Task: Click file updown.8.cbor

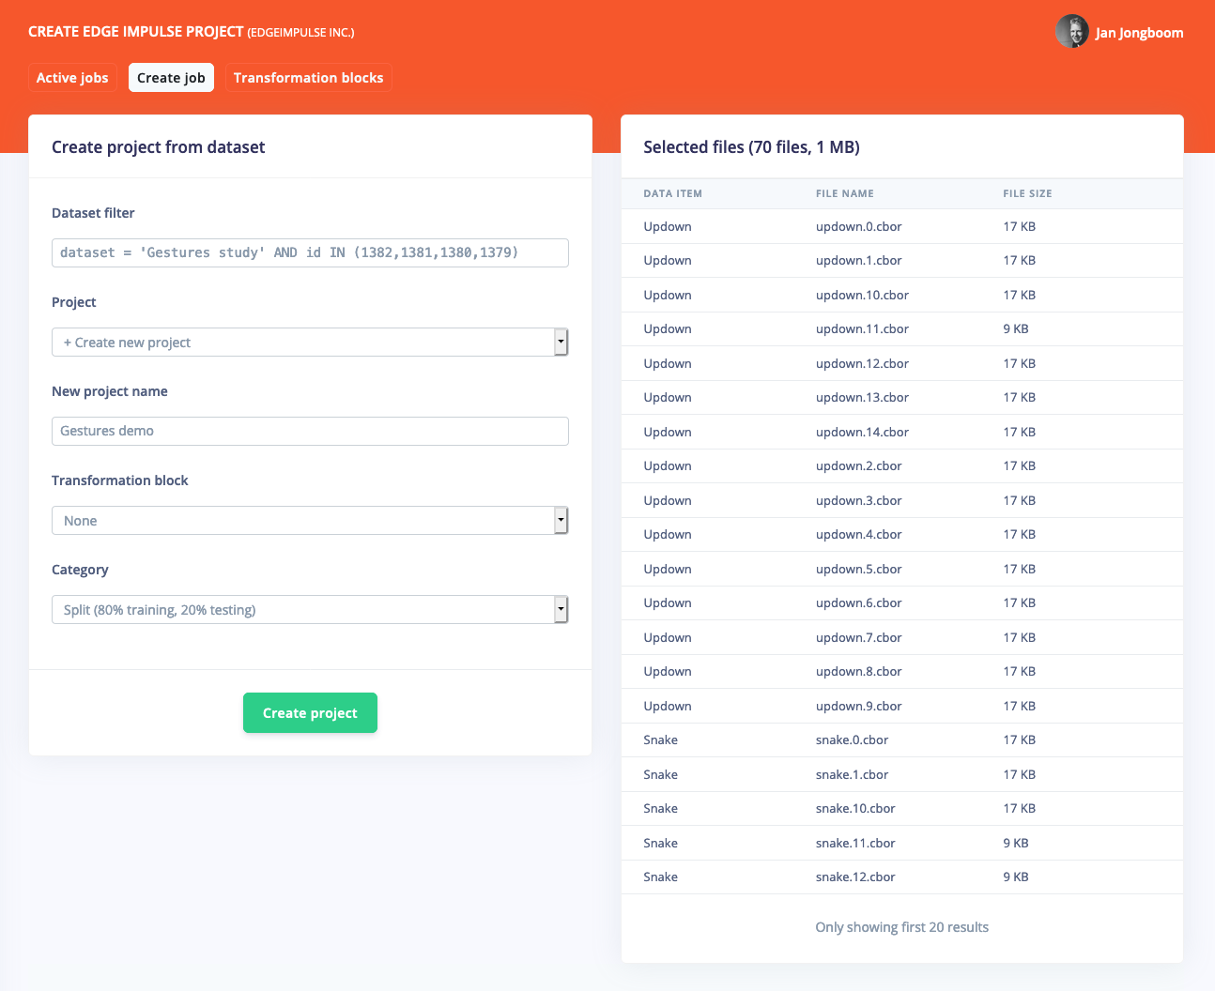Action: (x=858, y=671)
